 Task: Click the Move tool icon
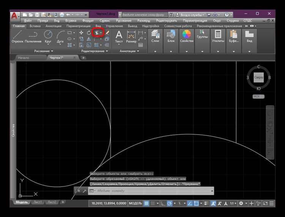point(81,33)
